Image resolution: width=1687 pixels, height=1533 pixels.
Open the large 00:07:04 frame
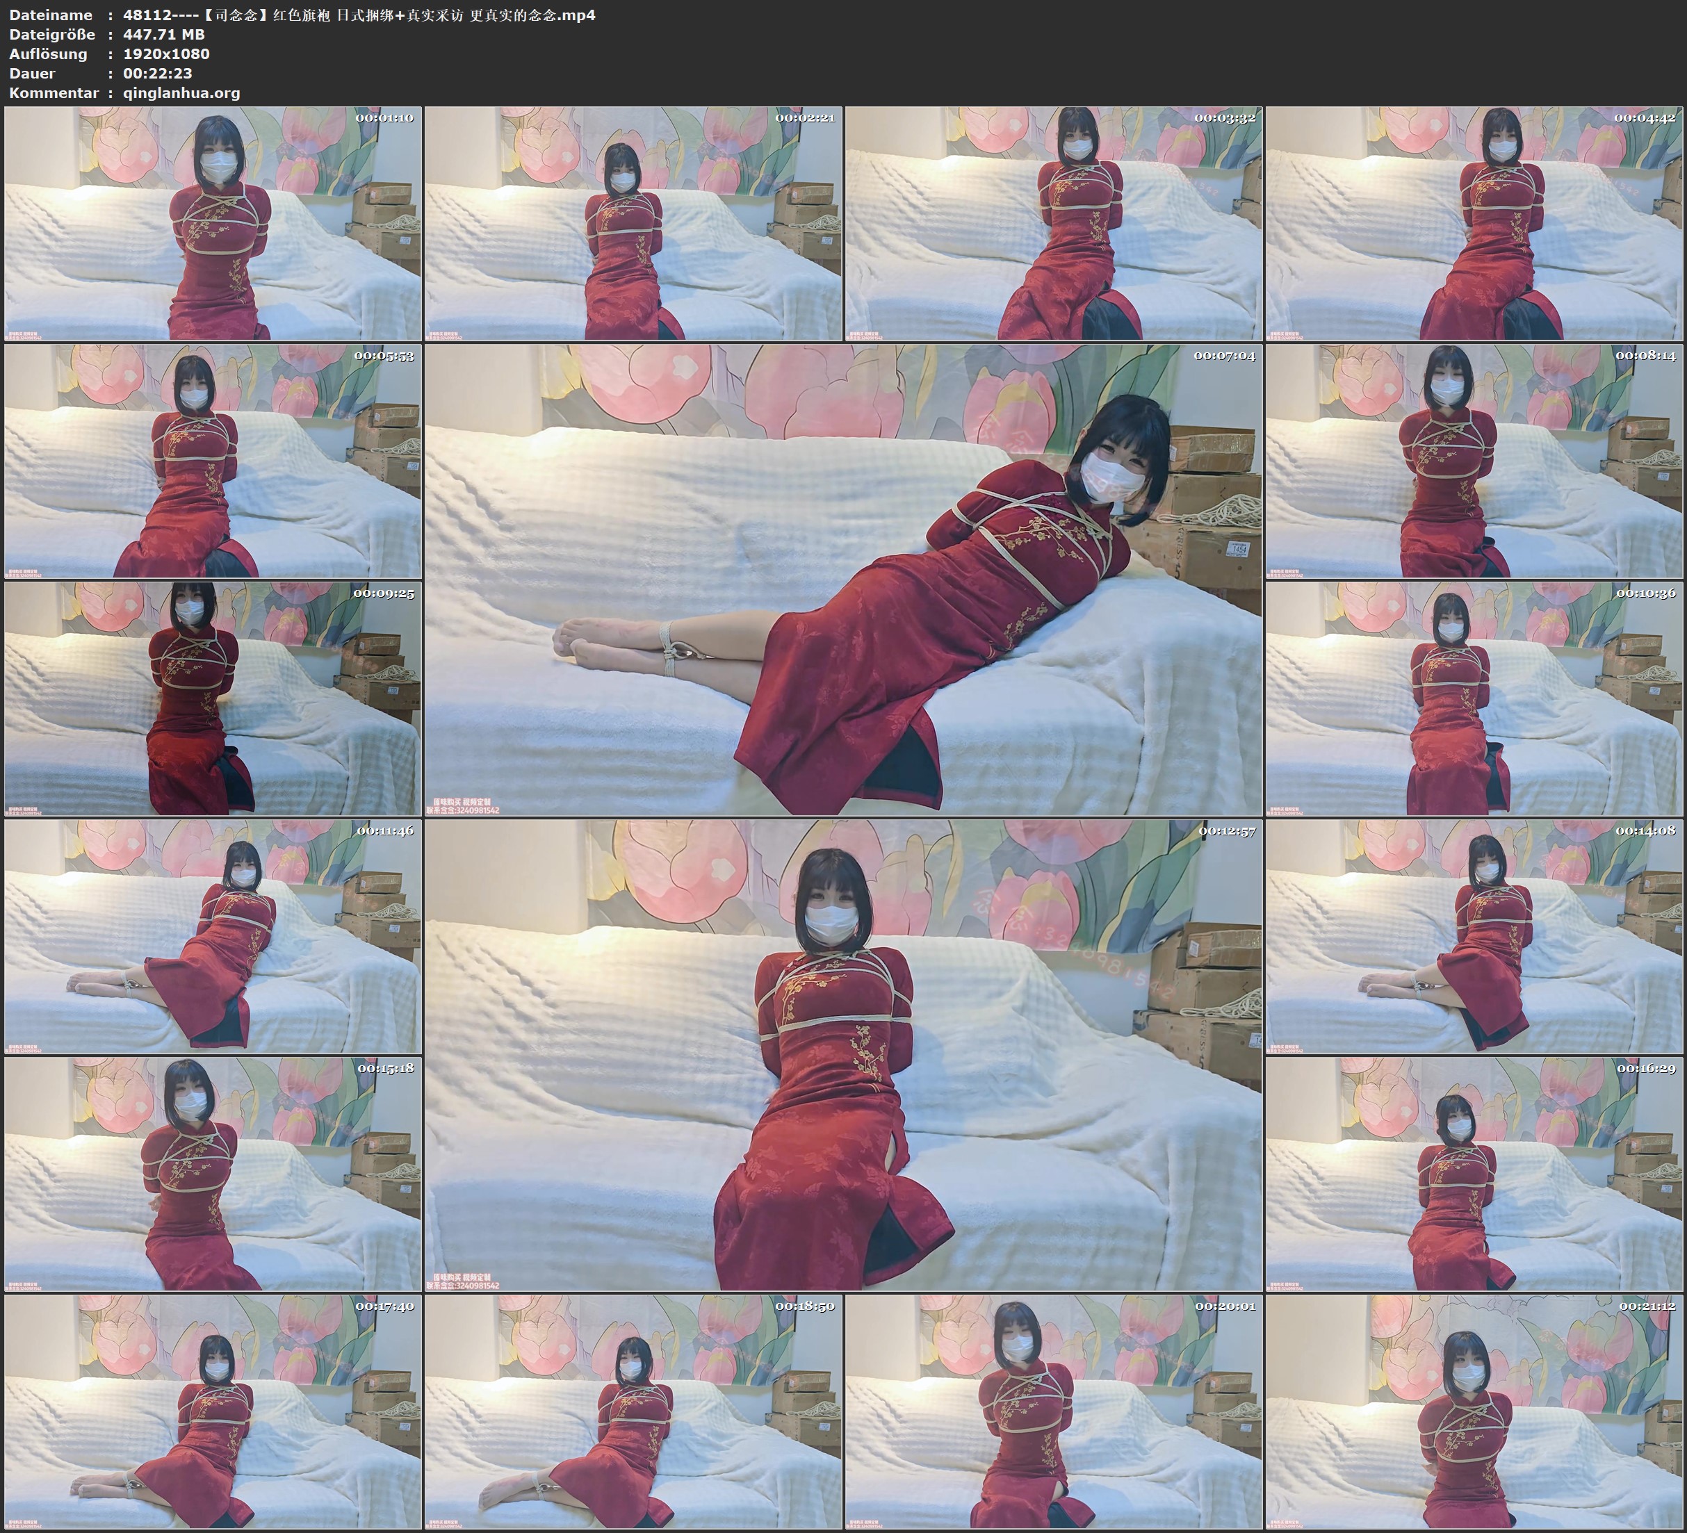842,579
